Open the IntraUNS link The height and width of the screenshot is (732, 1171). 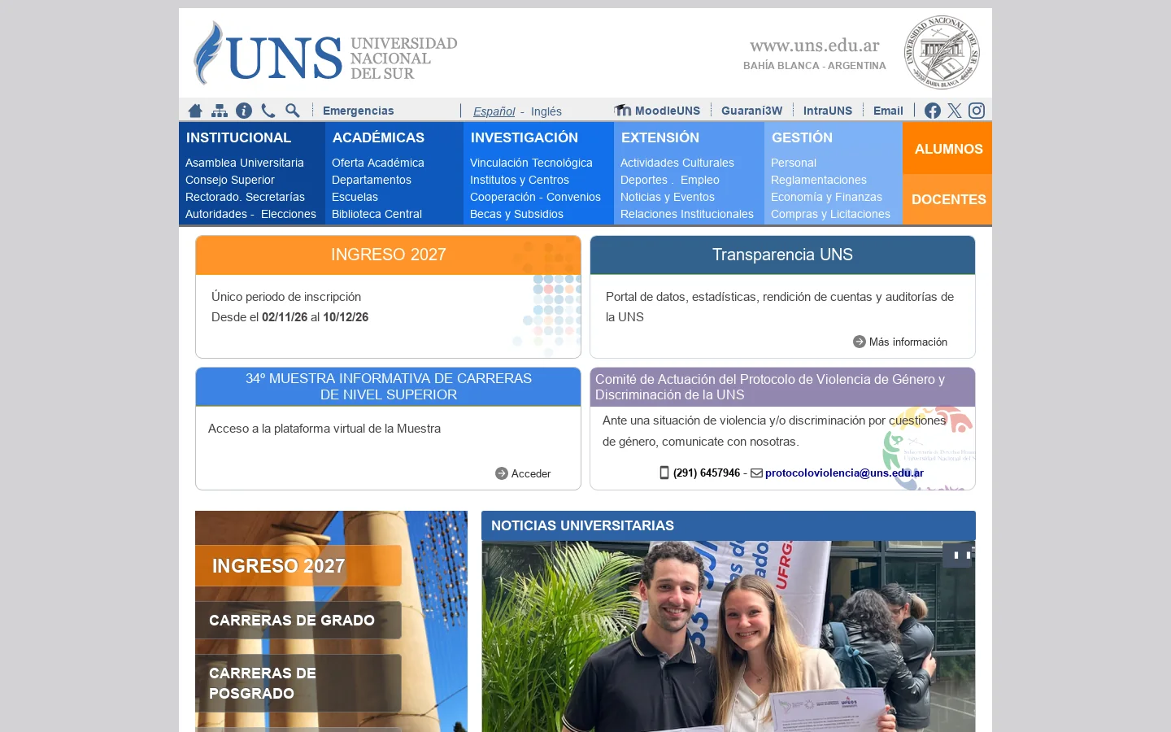(828, 111)
